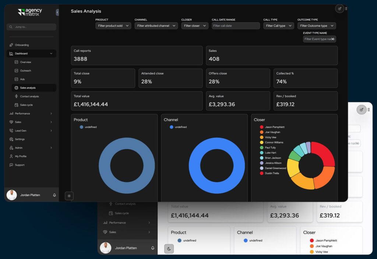Screen dimensions: 377x259
Task: Open the Filter product sold dropdown
Action: (113, 26)
